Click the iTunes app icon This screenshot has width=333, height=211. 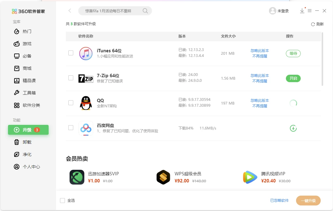[x=86, y=54]
